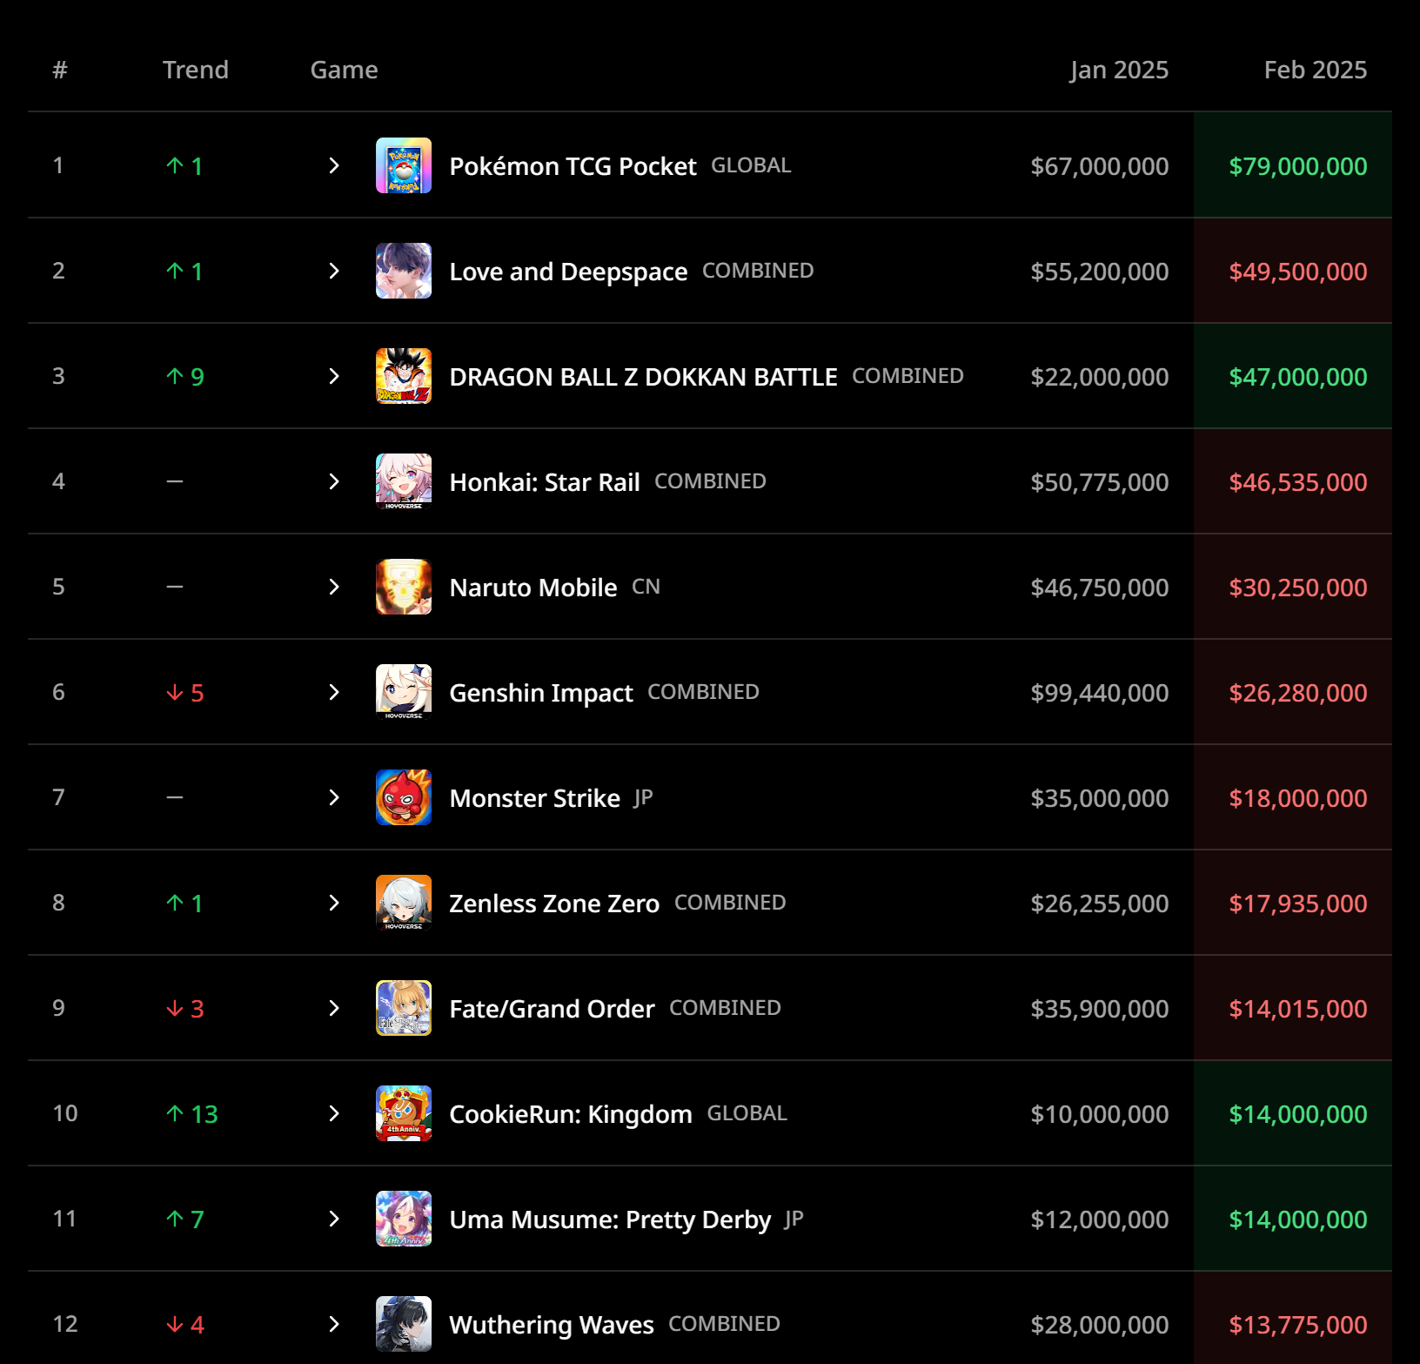
Task: Select the $17,935,000 Zenless Zone Zero value
Action: 1298,904
